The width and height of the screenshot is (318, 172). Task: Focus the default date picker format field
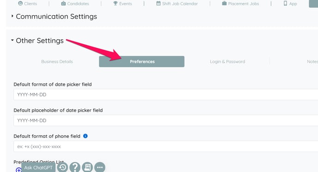coord(165,95)
